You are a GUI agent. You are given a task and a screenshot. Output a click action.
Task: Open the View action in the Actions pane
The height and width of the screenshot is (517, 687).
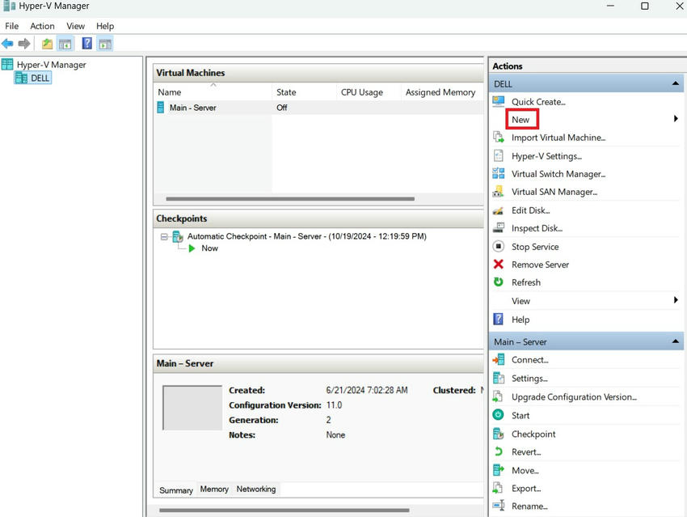click(521, 301)
